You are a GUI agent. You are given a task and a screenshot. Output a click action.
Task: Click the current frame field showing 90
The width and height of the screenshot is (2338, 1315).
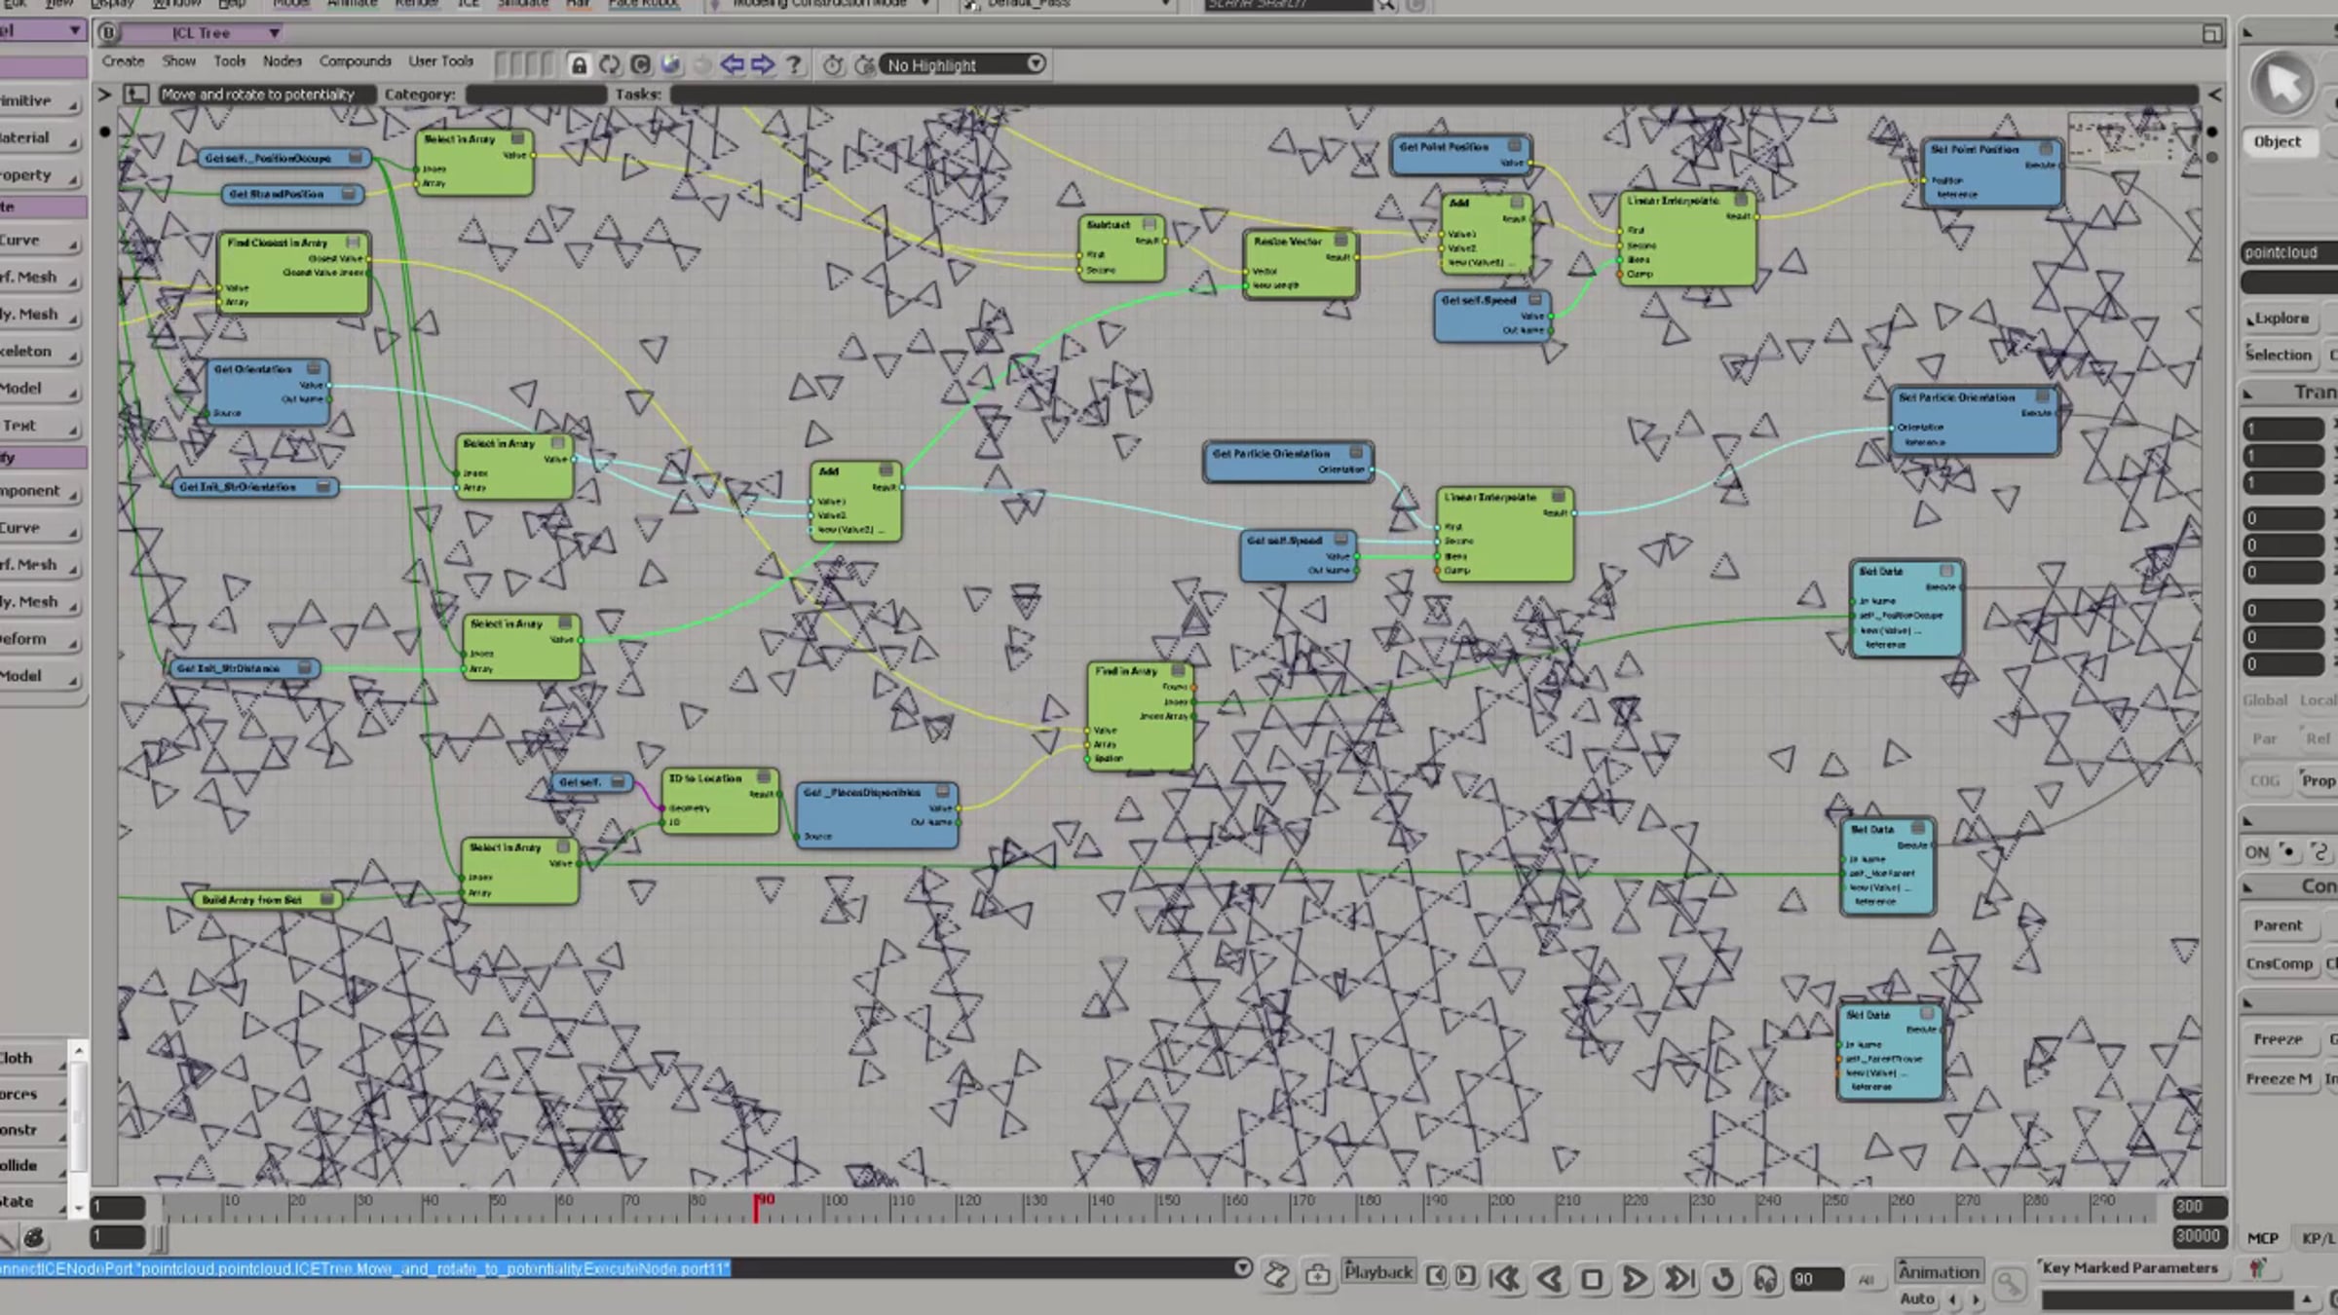[1816, 1279]
